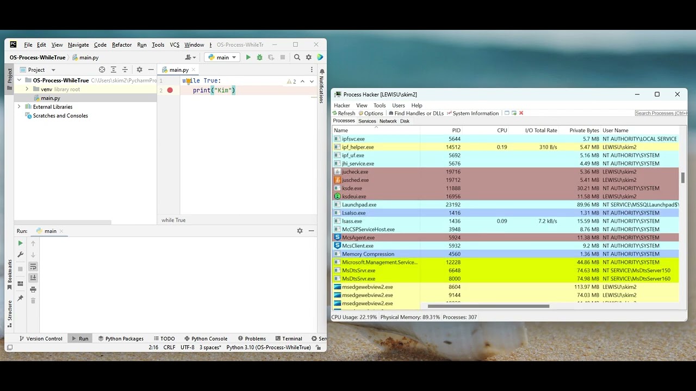Toggle scroll to end in Run console

pyautogui.click(x=33, y=278)
